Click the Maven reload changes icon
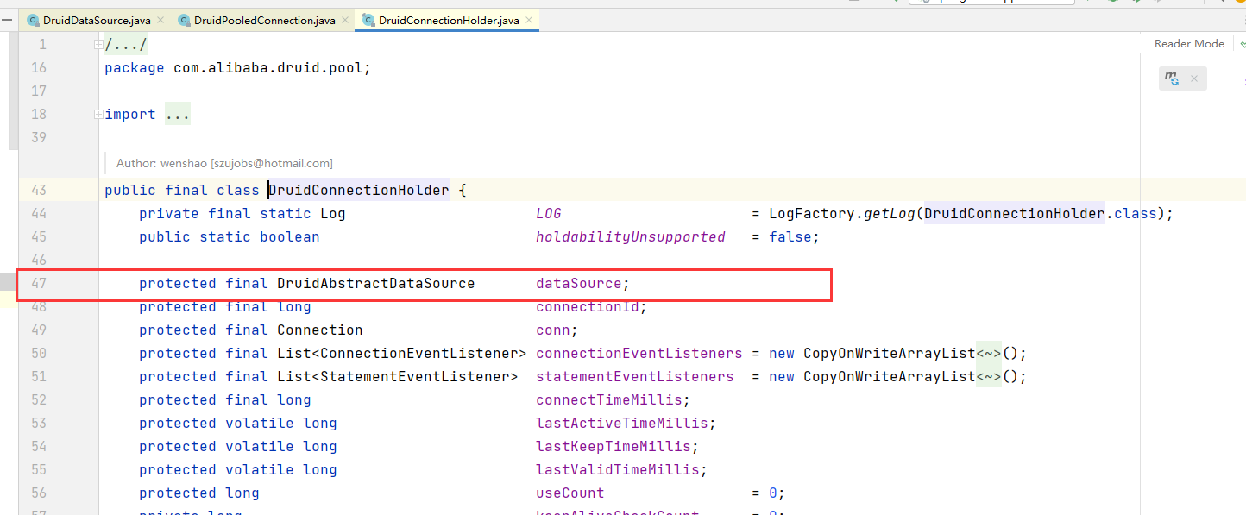This screenshot has width=1246, height=515. tap(1171, 79)
